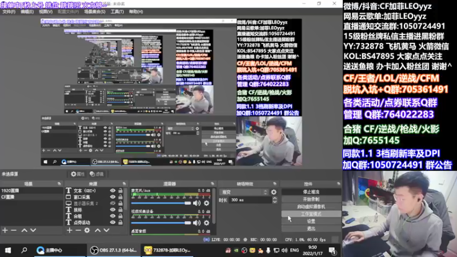Viewport: 457px width, 257px height.
Task: Open the 属性 button above the scenes panel
Action: click(x=78, y=174)
